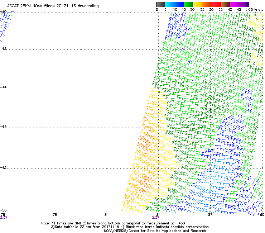Click the longitude label "75"
Screen dimensions: 265x233
(3, 215)
